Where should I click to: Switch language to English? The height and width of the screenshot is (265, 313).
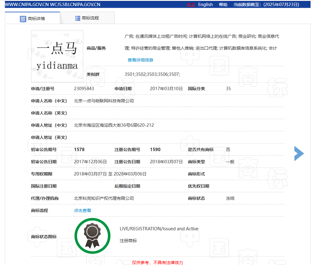point(205,5)
